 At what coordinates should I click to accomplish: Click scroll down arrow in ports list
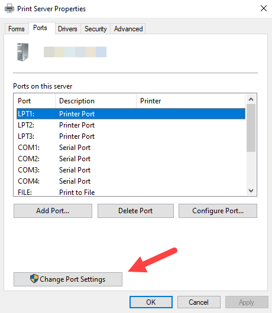tap(251, 191)
